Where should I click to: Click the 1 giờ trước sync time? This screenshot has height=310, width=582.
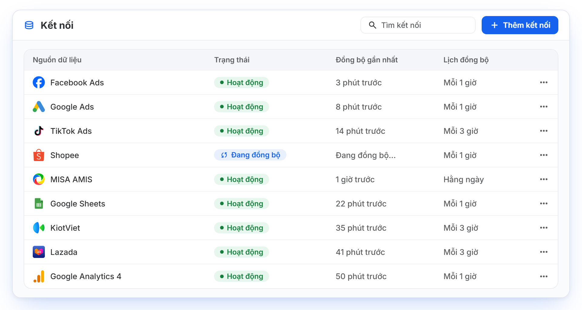coord(355,179)
